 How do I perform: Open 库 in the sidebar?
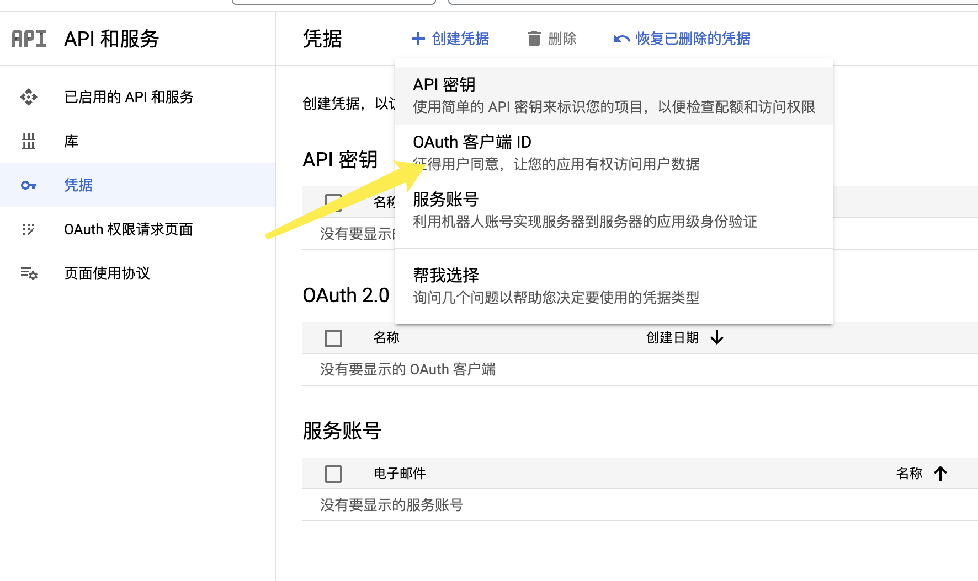pyautogui.click(x=137, y=141)
